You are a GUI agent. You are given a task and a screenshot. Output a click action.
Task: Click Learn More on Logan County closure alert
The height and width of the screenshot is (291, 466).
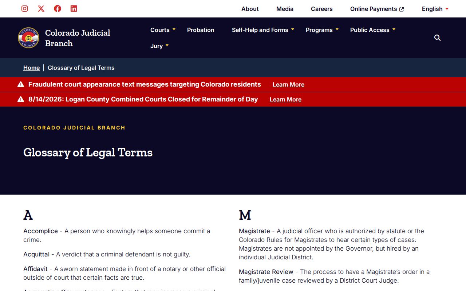tap(285, 99)
